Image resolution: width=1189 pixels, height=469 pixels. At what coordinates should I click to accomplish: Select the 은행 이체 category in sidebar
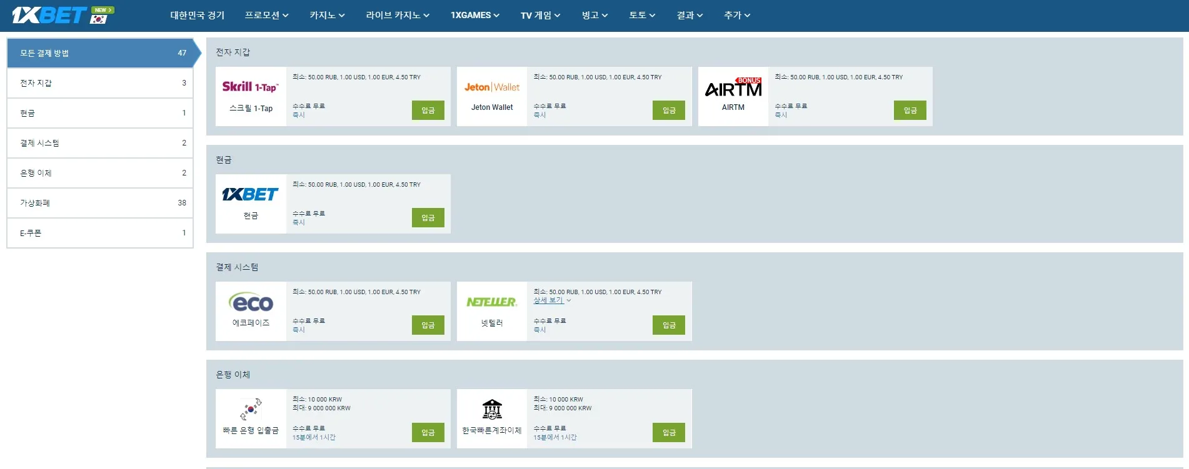tap(100, 173)
